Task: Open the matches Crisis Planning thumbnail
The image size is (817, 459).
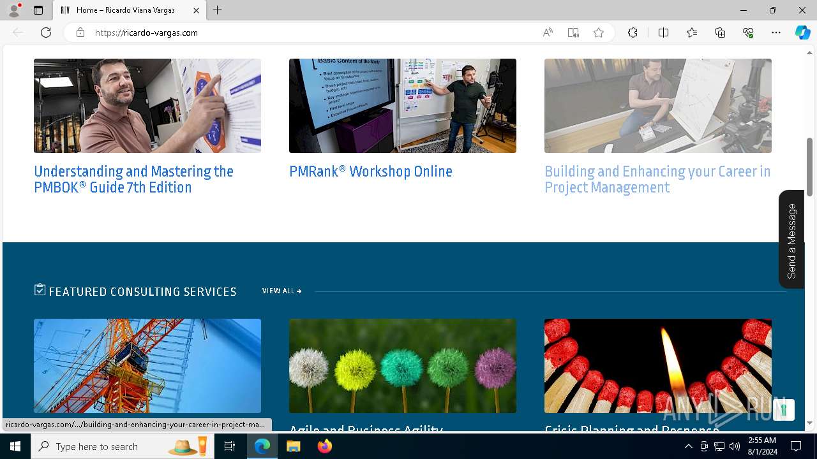Action: (658, 366)
